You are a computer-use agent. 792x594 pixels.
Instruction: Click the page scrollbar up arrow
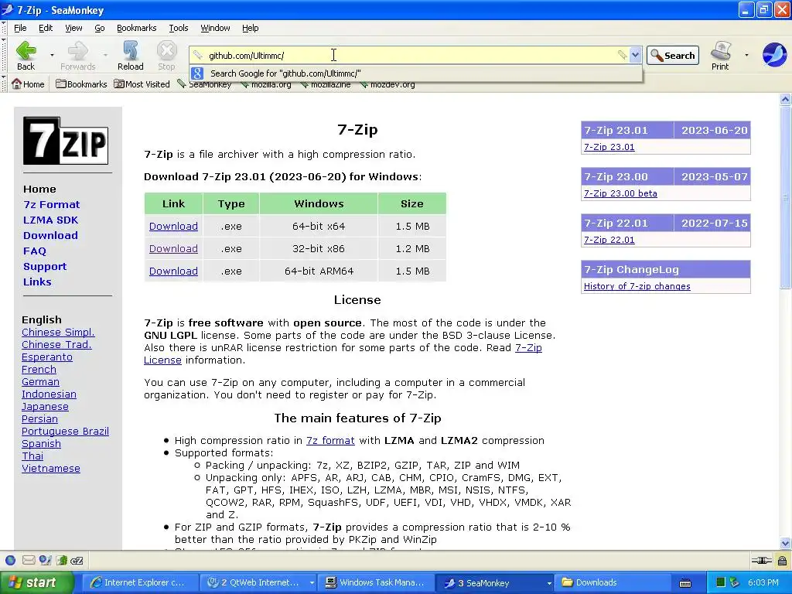(x=786, y=99)
